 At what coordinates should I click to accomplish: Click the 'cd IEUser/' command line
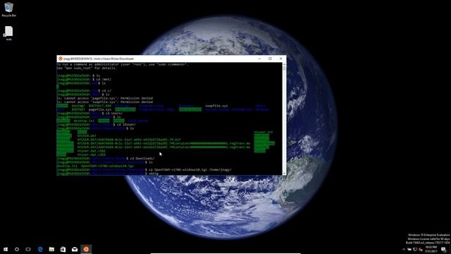point(126,125)
